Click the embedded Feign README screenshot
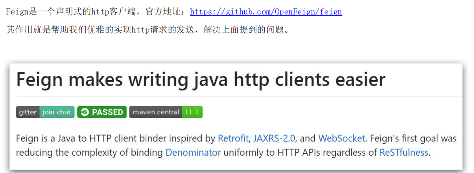 (236, 117)
